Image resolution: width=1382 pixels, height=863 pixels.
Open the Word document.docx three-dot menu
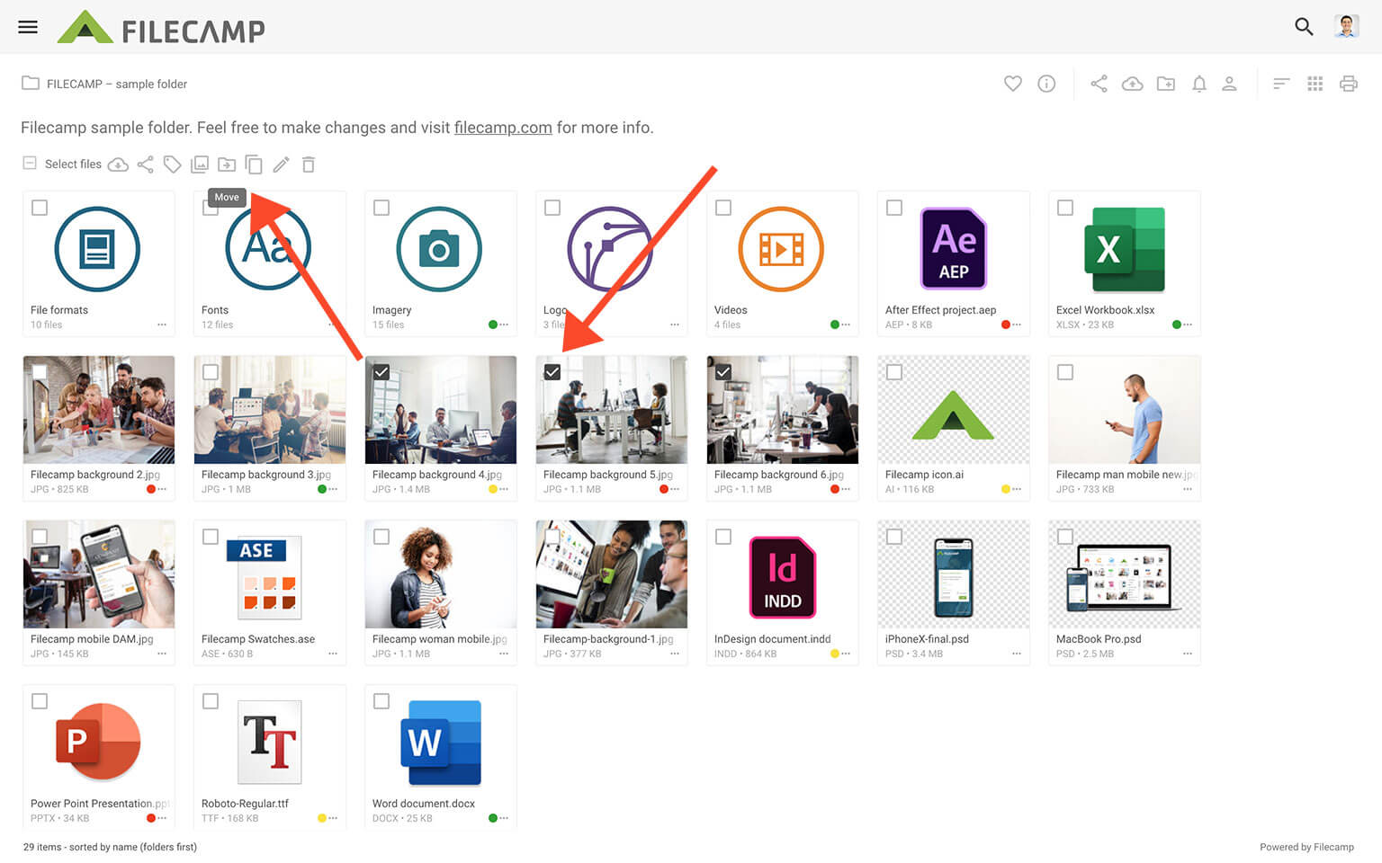pos(504,818)
